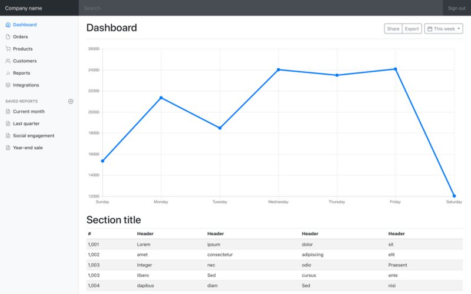Click the people icon beside Customers
This screenshot has width=471, height=294.
(8, 61)
